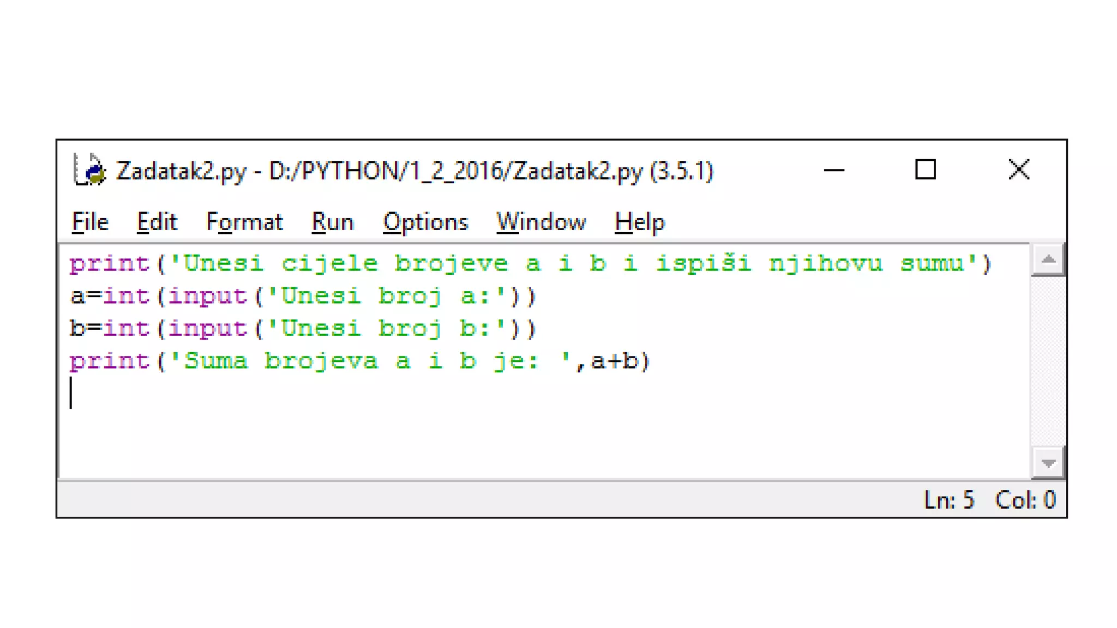Click the IDLE Python window icon
Screen dimensions: 1117x628
89,170
